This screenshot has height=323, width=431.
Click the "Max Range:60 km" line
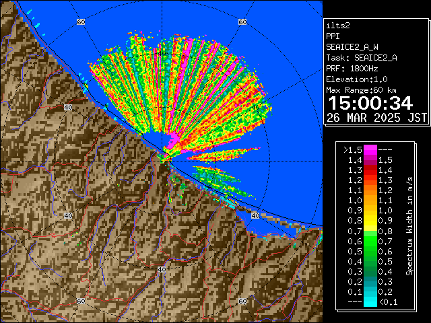(361, 90)
